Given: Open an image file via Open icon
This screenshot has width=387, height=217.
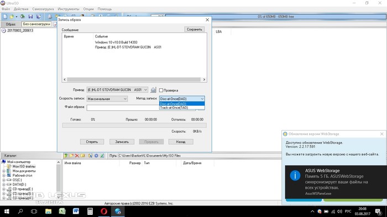Looking at the screenshot, I should 12,17.
